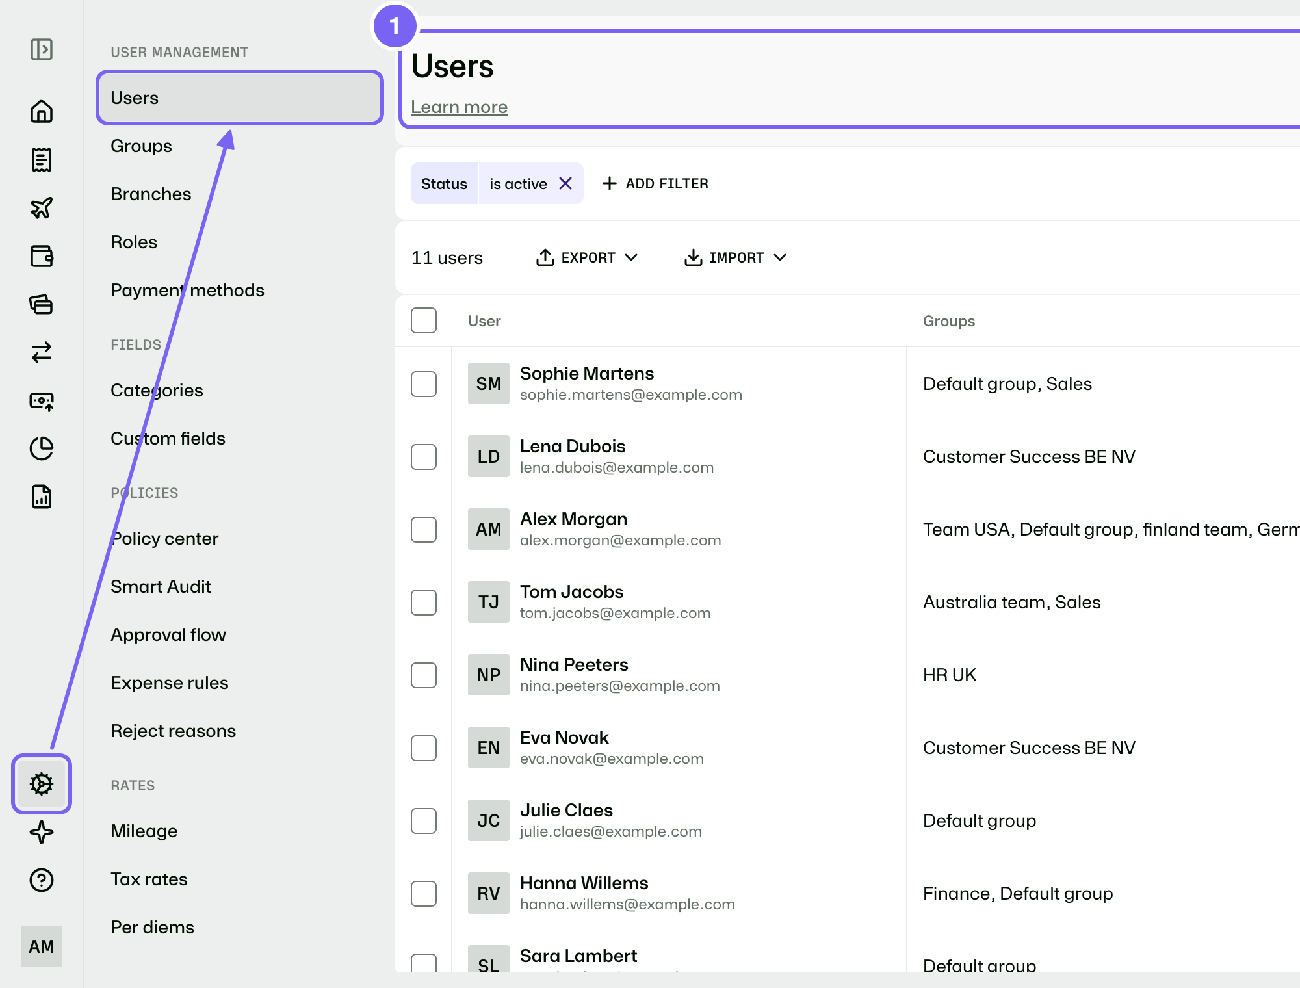This screenshot has width=1300, height=988.
Task: Open the reimbursements money icon
Action: pos(42,400)
